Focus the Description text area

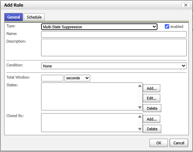114,48
